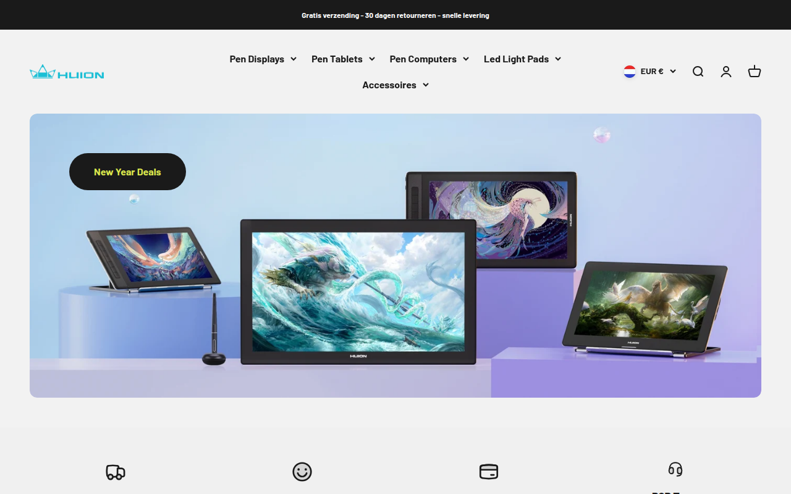Open the account login icon

(x=726, y=72)
